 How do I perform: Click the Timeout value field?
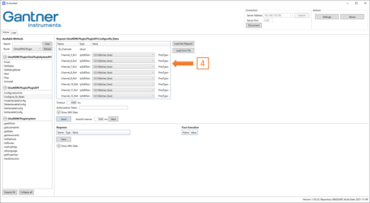pos(72,103)
